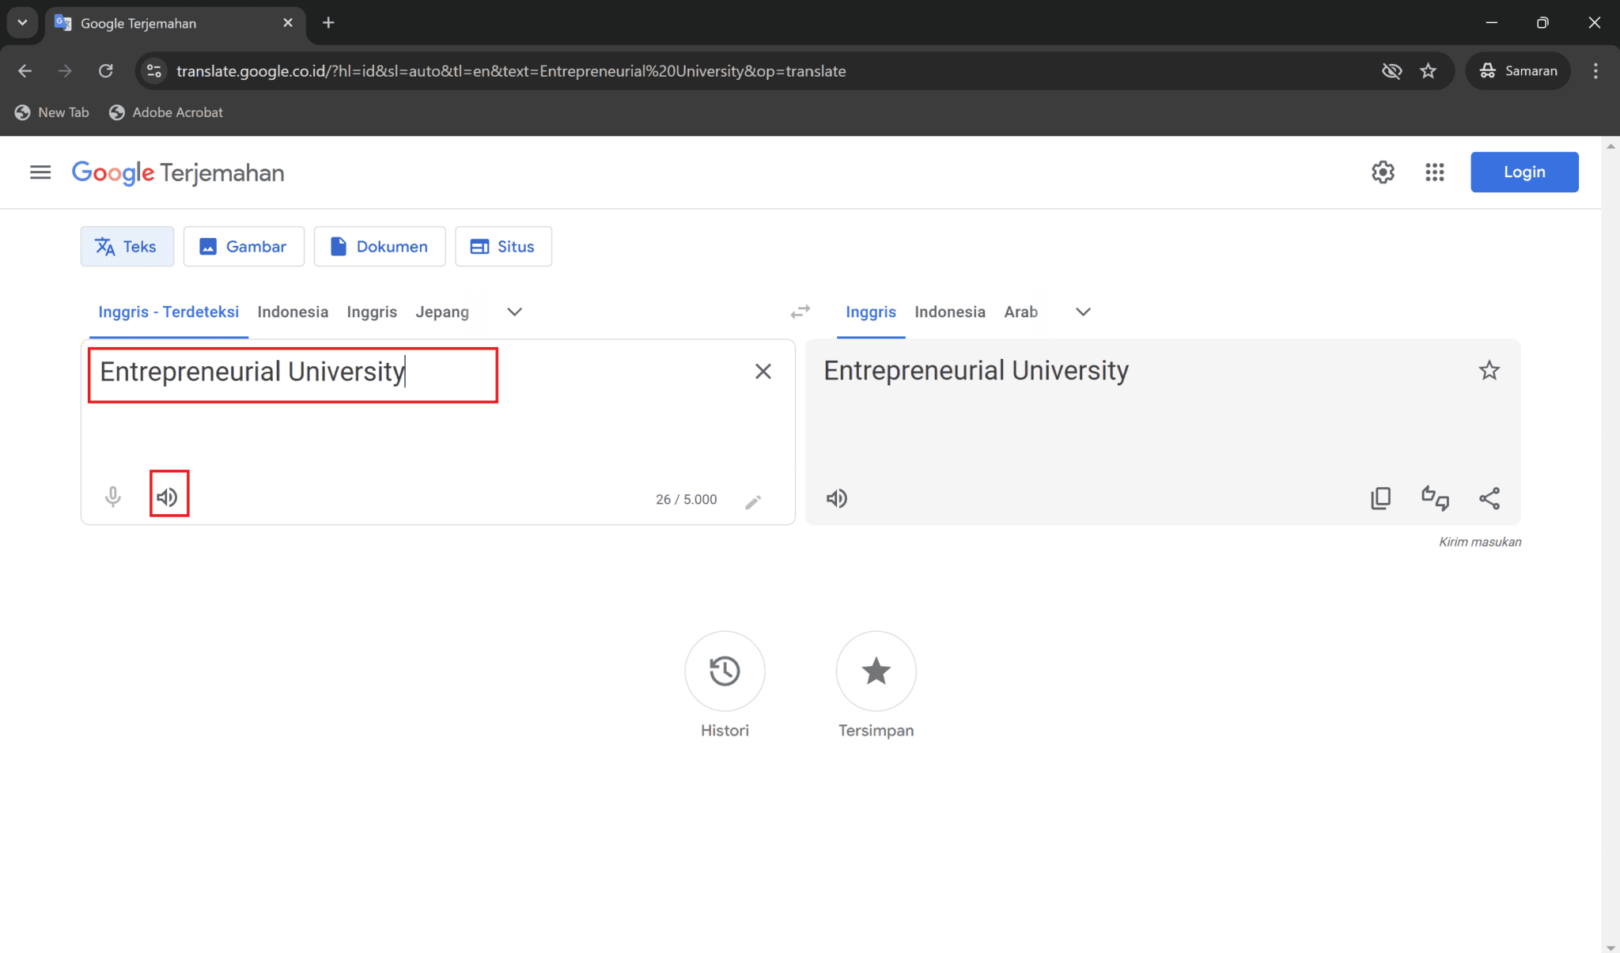Copy the translated text

1382,498
